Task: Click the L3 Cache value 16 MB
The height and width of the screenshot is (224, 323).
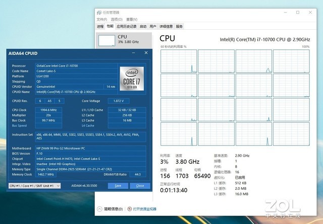Action: click(127, 120)
